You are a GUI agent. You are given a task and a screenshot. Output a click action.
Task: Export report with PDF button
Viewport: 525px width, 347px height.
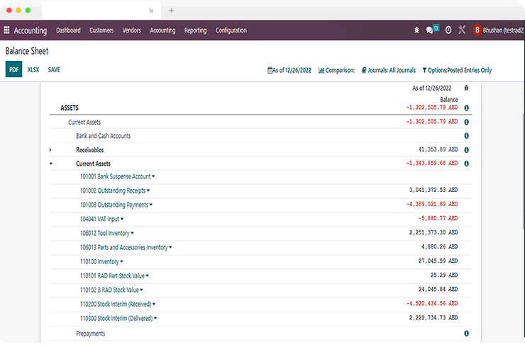pyautogui.click(x=13, y=69)
